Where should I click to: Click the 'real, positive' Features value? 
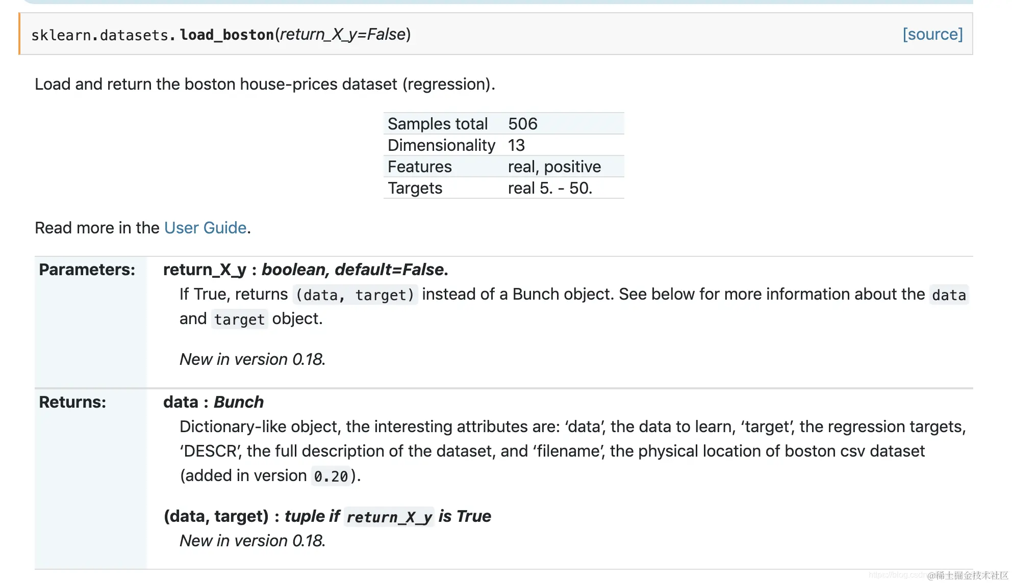pos(554,167)
